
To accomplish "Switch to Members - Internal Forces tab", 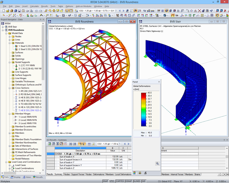I will point(172,174).
